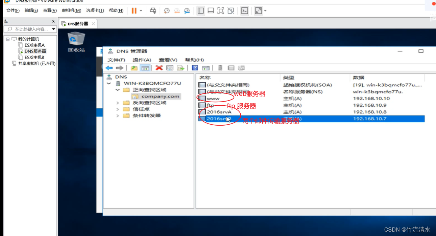
Task: Open DNS Manager 文件(F) menu
Action: pyautogui.click(x=116, y=60)
